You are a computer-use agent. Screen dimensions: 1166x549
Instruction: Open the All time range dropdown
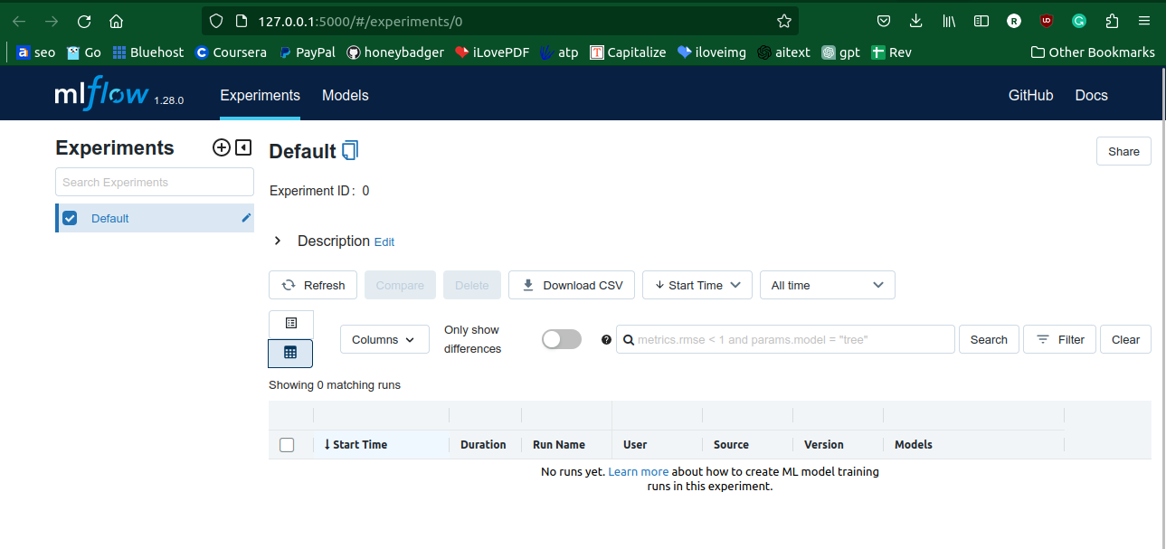point(827,285)
